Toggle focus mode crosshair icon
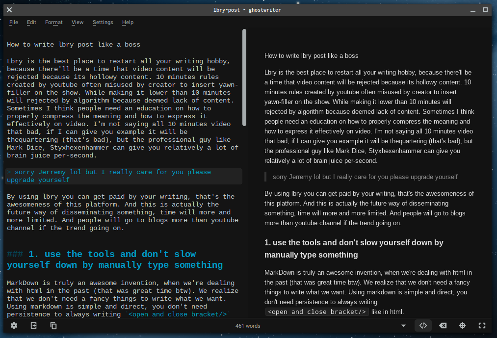Viewport: 497px width, 338px height. [x=463, y=326]
